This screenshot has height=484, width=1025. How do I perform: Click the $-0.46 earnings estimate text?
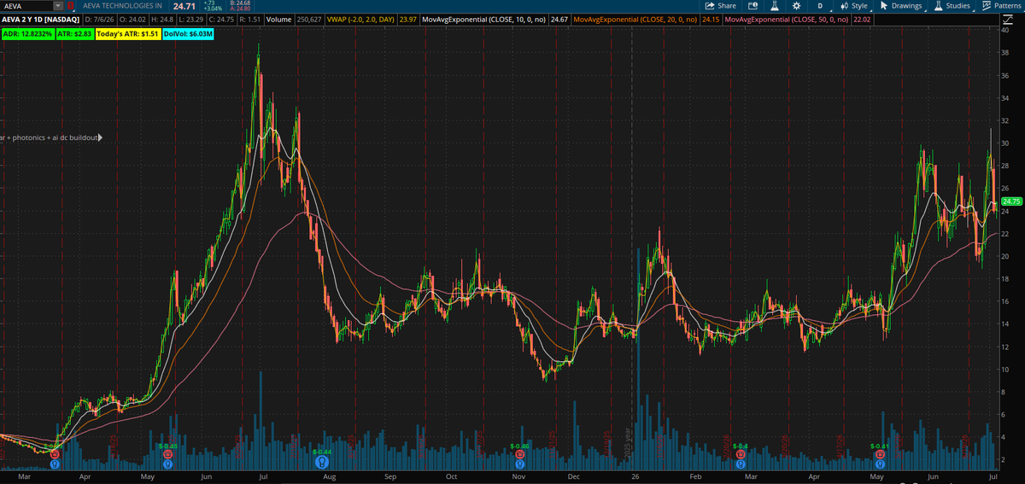tap(520, 446)
